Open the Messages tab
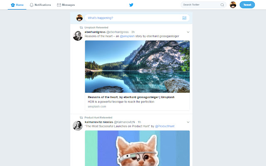This screenshot has width=266, height=166. [66, 5]
